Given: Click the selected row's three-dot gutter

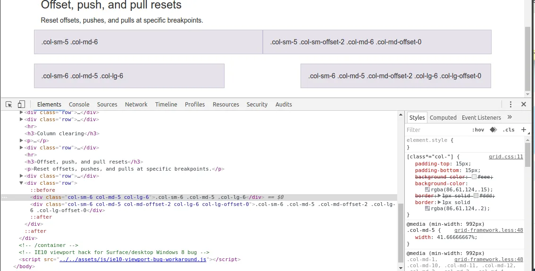Looking at the screenshot, I should point(5,197).
